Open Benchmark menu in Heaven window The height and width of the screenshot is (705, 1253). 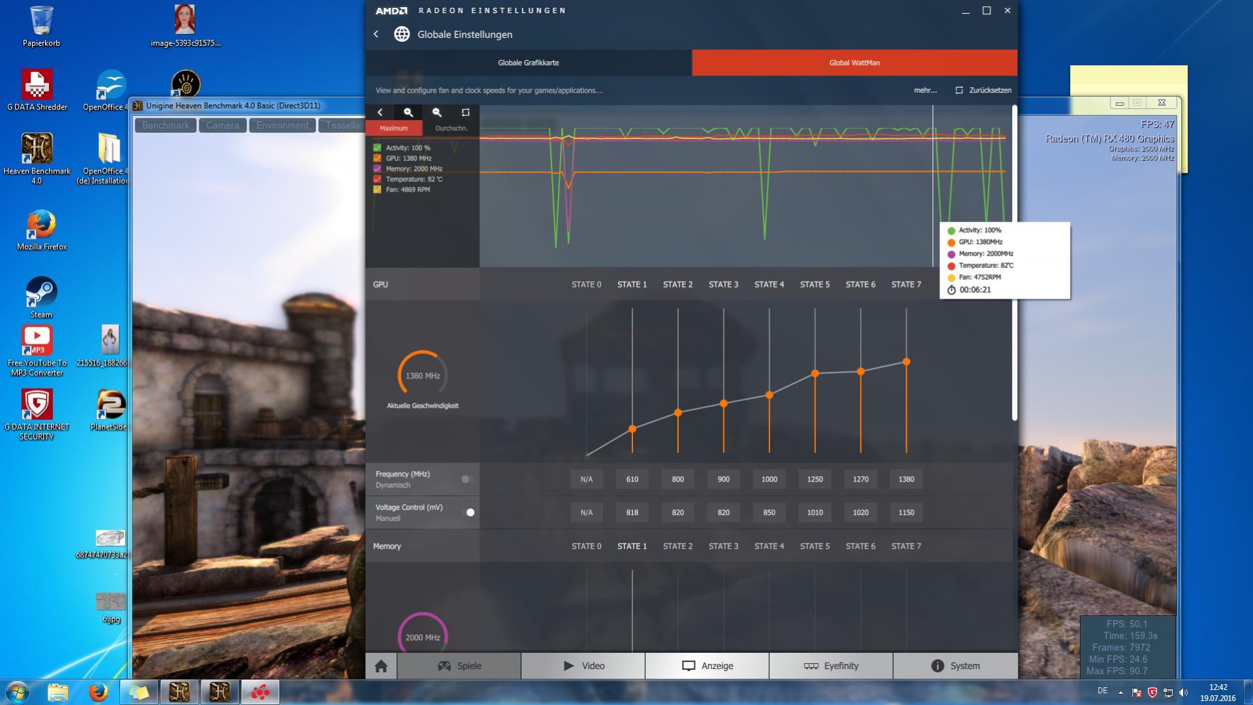point(165,125)
